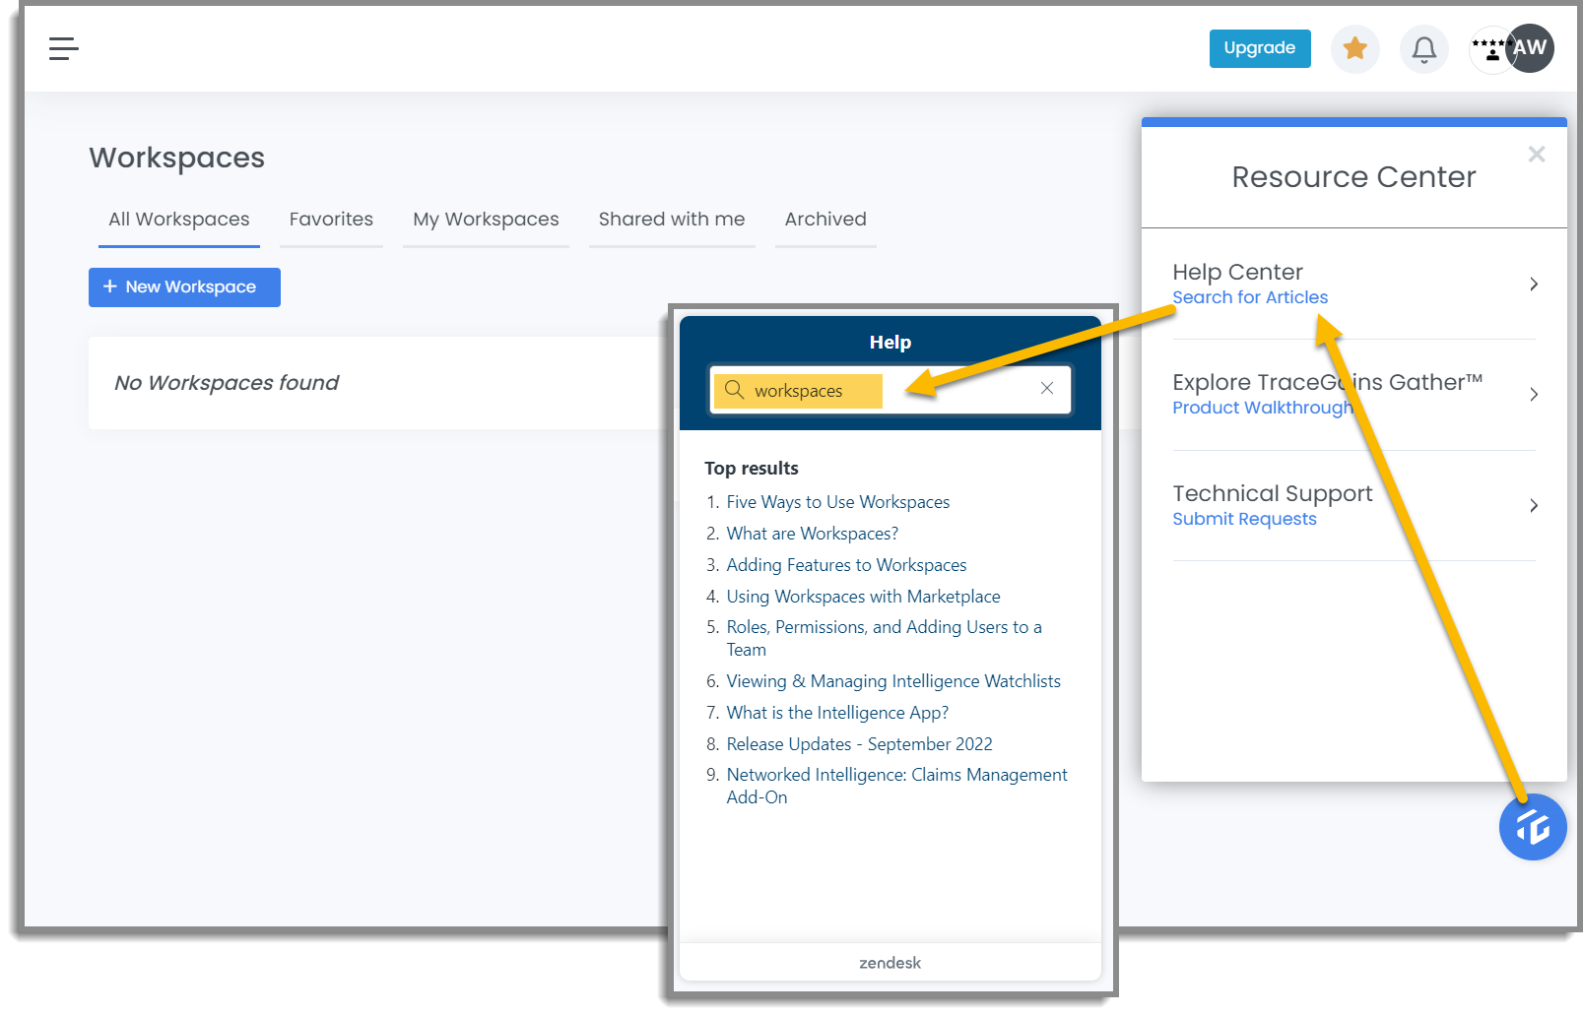The image size is (1583, 1016).
Task: Open the Search for Articles link
Action: [1249, 296]
